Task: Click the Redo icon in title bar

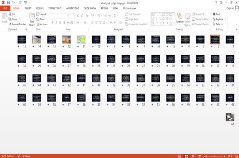Action: tap(20, 3)
